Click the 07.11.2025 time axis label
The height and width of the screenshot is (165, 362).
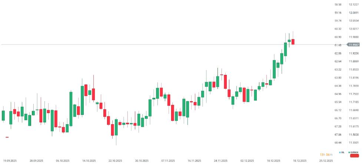(168, 161)
